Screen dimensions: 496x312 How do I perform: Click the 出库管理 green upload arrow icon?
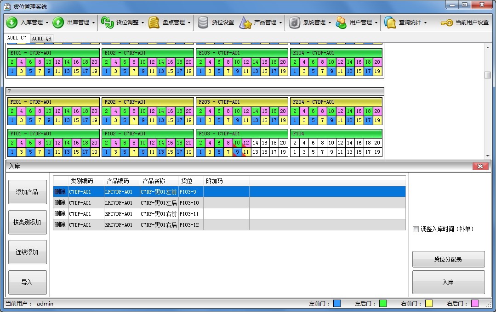click(58, 22)
